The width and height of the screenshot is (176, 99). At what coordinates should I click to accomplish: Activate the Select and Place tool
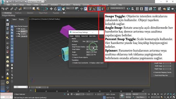pos(64,9)
